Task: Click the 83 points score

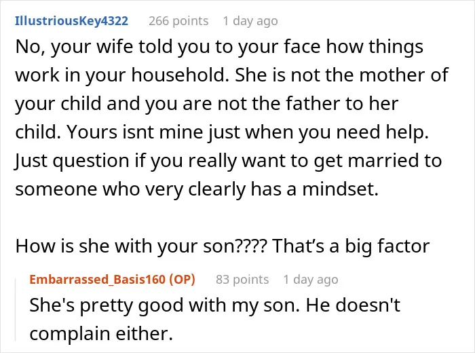Action: (x=242, y=280)
